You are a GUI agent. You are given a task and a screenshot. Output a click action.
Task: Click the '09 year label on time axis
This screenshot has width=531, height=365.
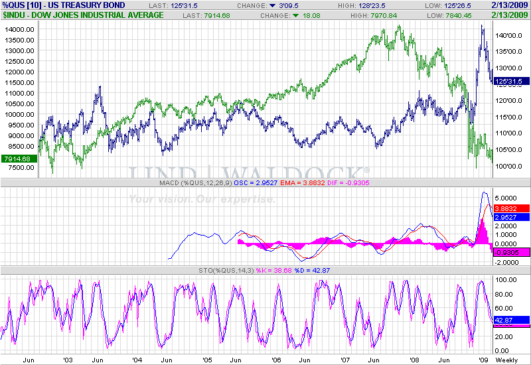point(483,360)
